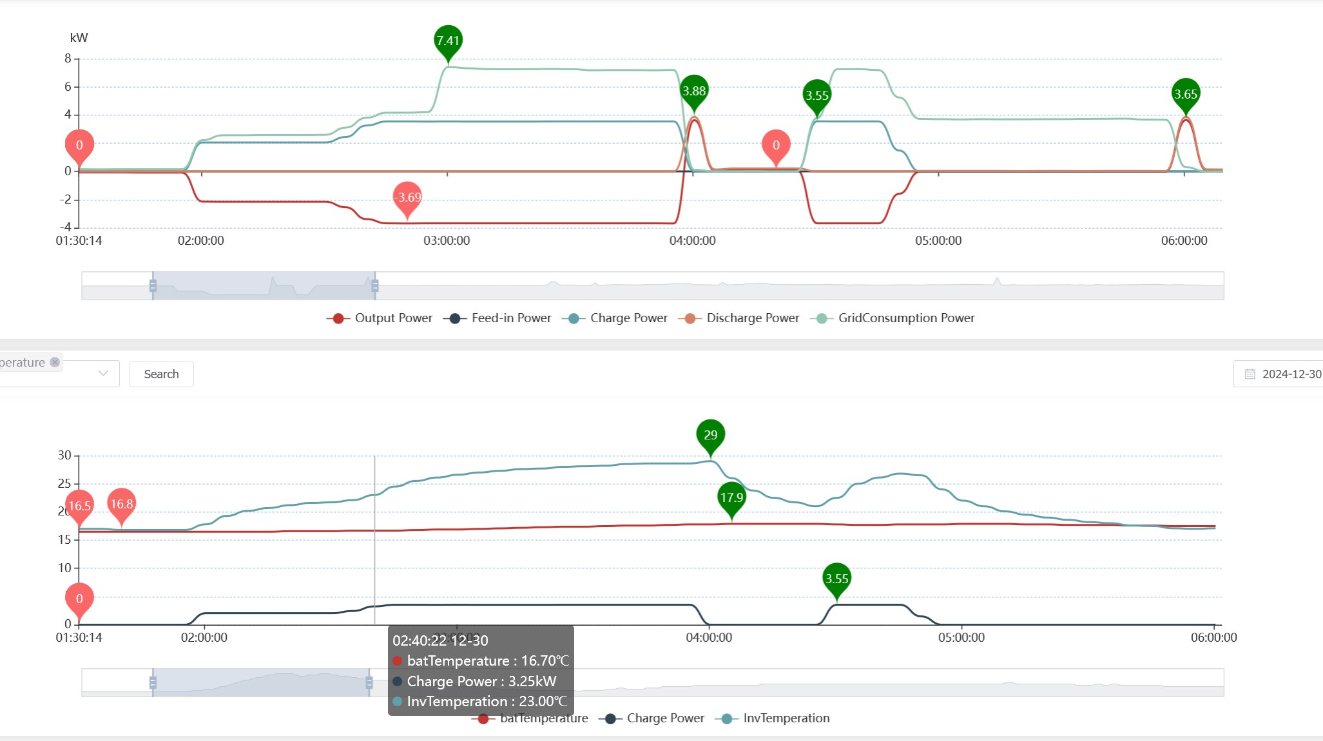The image size is (1323, 741).
Task: Click the green 29 temperature peak pin
Action: [x=710, y=435]
